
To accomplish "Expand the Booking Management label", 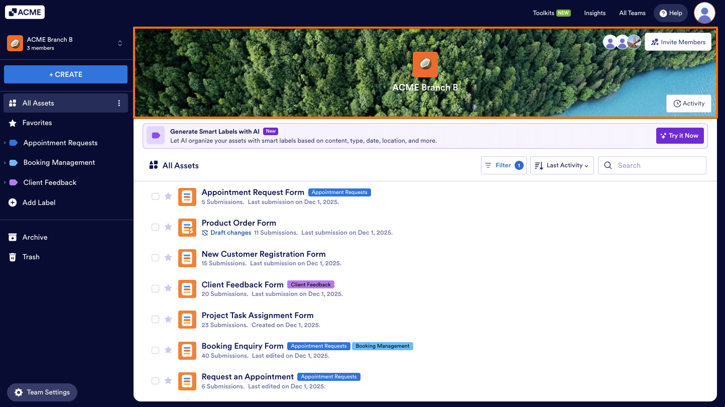I will [x=5, y=163].
